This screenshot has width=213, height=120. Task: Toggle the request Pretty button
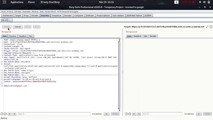click(x=115, y=114)
